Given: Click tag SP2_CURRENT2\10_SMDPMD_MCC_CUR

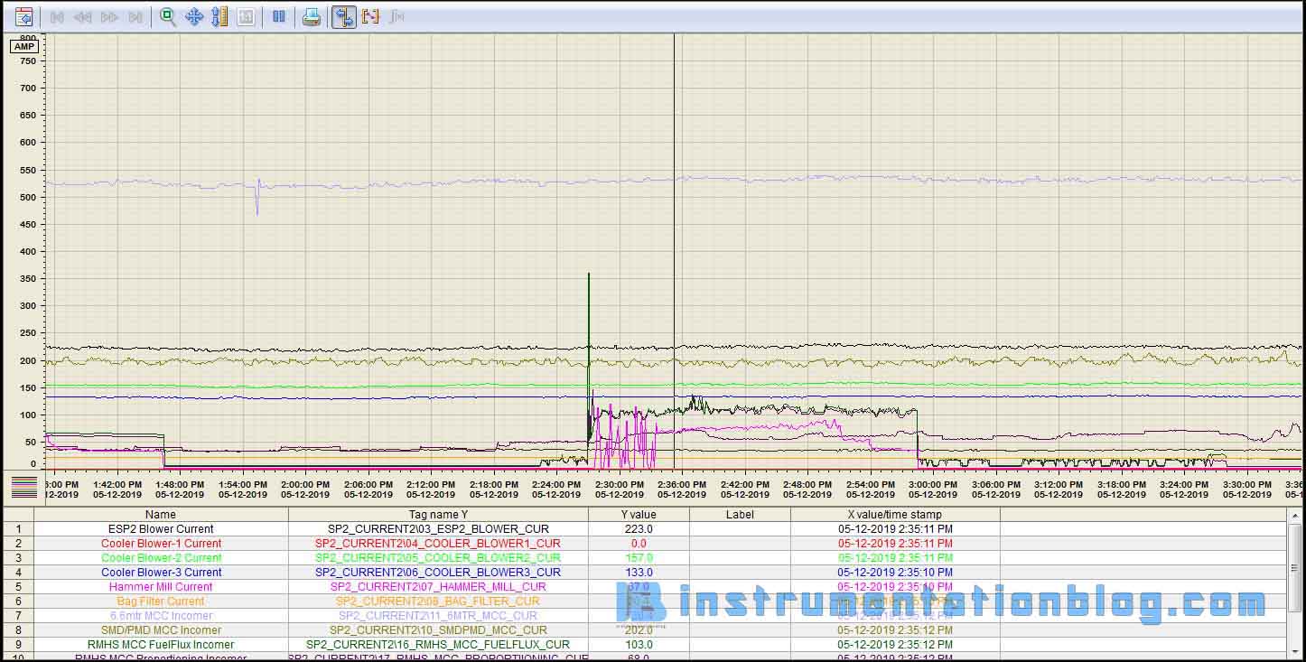Looking at the screenshot, I should click(438, 630).
